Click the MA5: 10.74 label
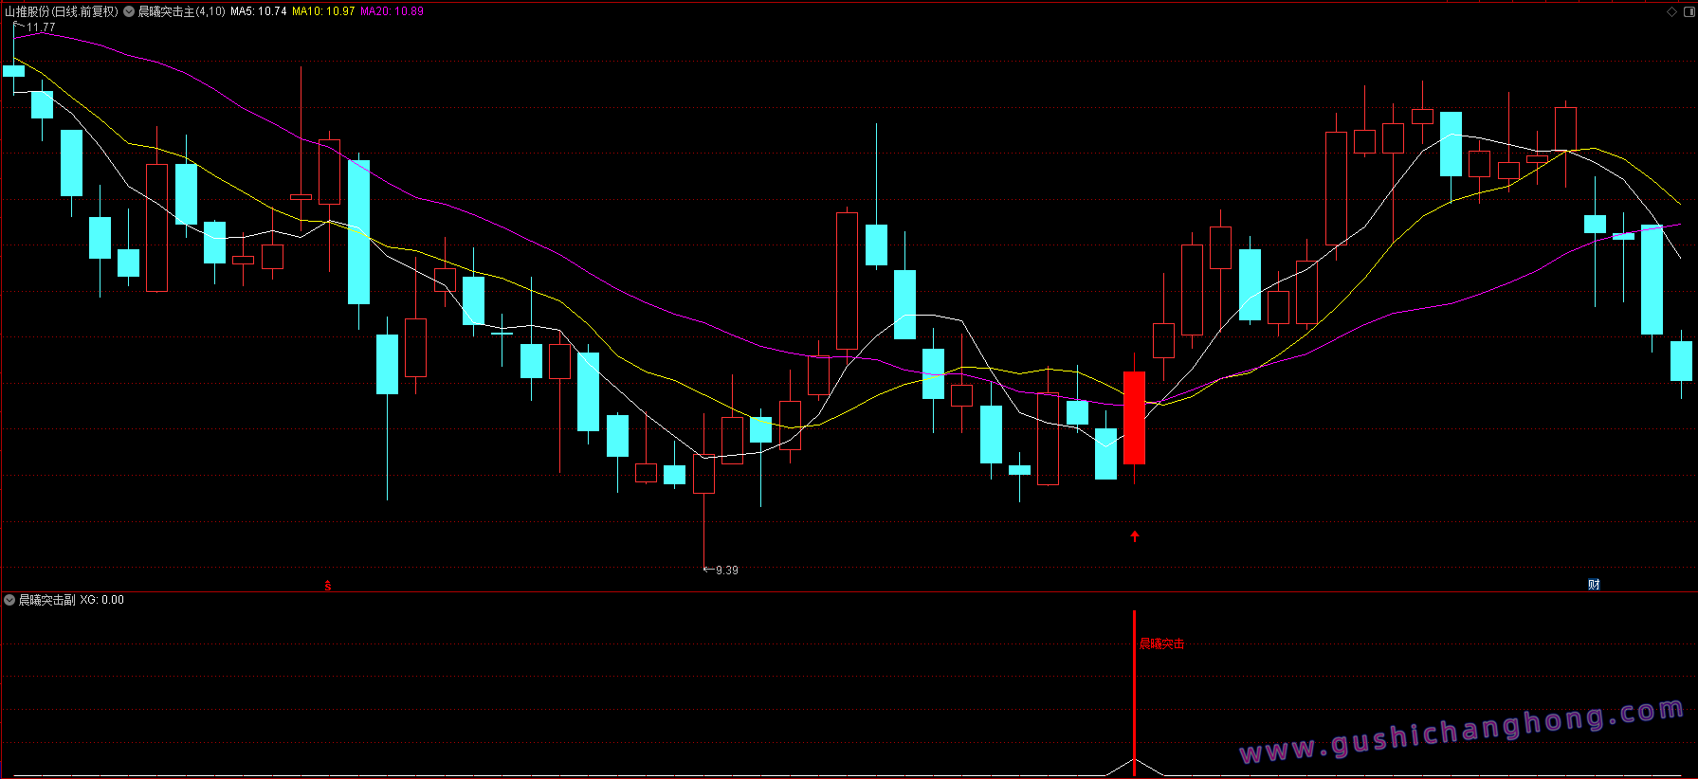The image size is (1698, 779). (259, 11)
